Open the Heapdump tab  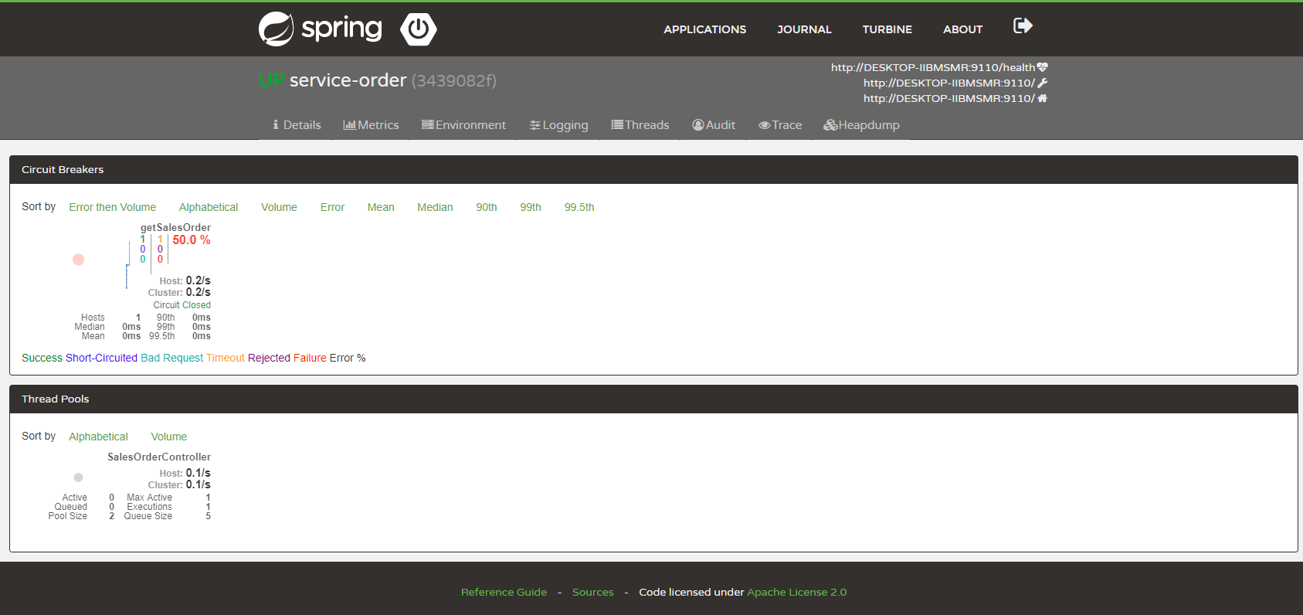(861, 125)
